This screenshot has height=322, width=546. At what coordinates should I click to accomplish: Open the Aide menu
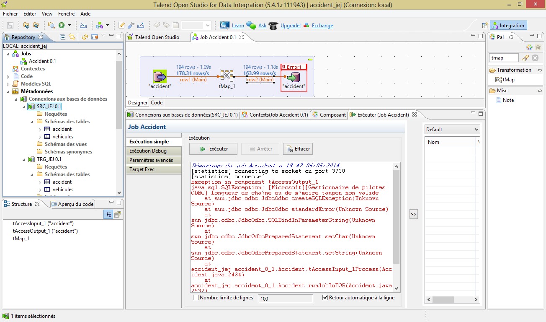[x=85, y=14]
